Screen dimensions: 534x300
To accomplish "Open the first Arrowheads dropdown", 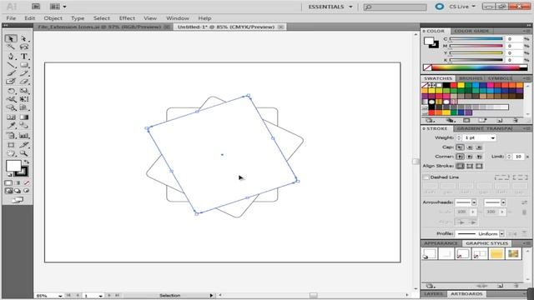I will pyautogui.click(x=474, y=202).
